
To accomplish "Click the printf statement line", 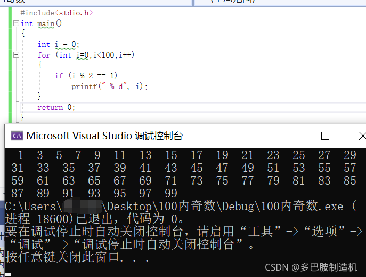I will point(109,86).
